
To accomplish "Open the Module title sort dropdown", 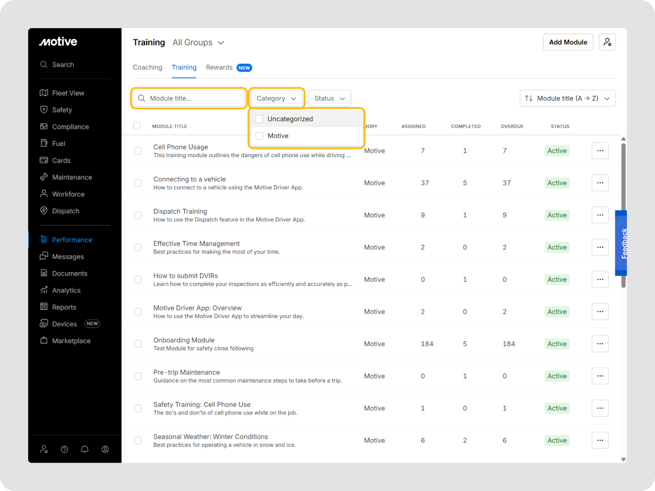I will coord(567,98).
